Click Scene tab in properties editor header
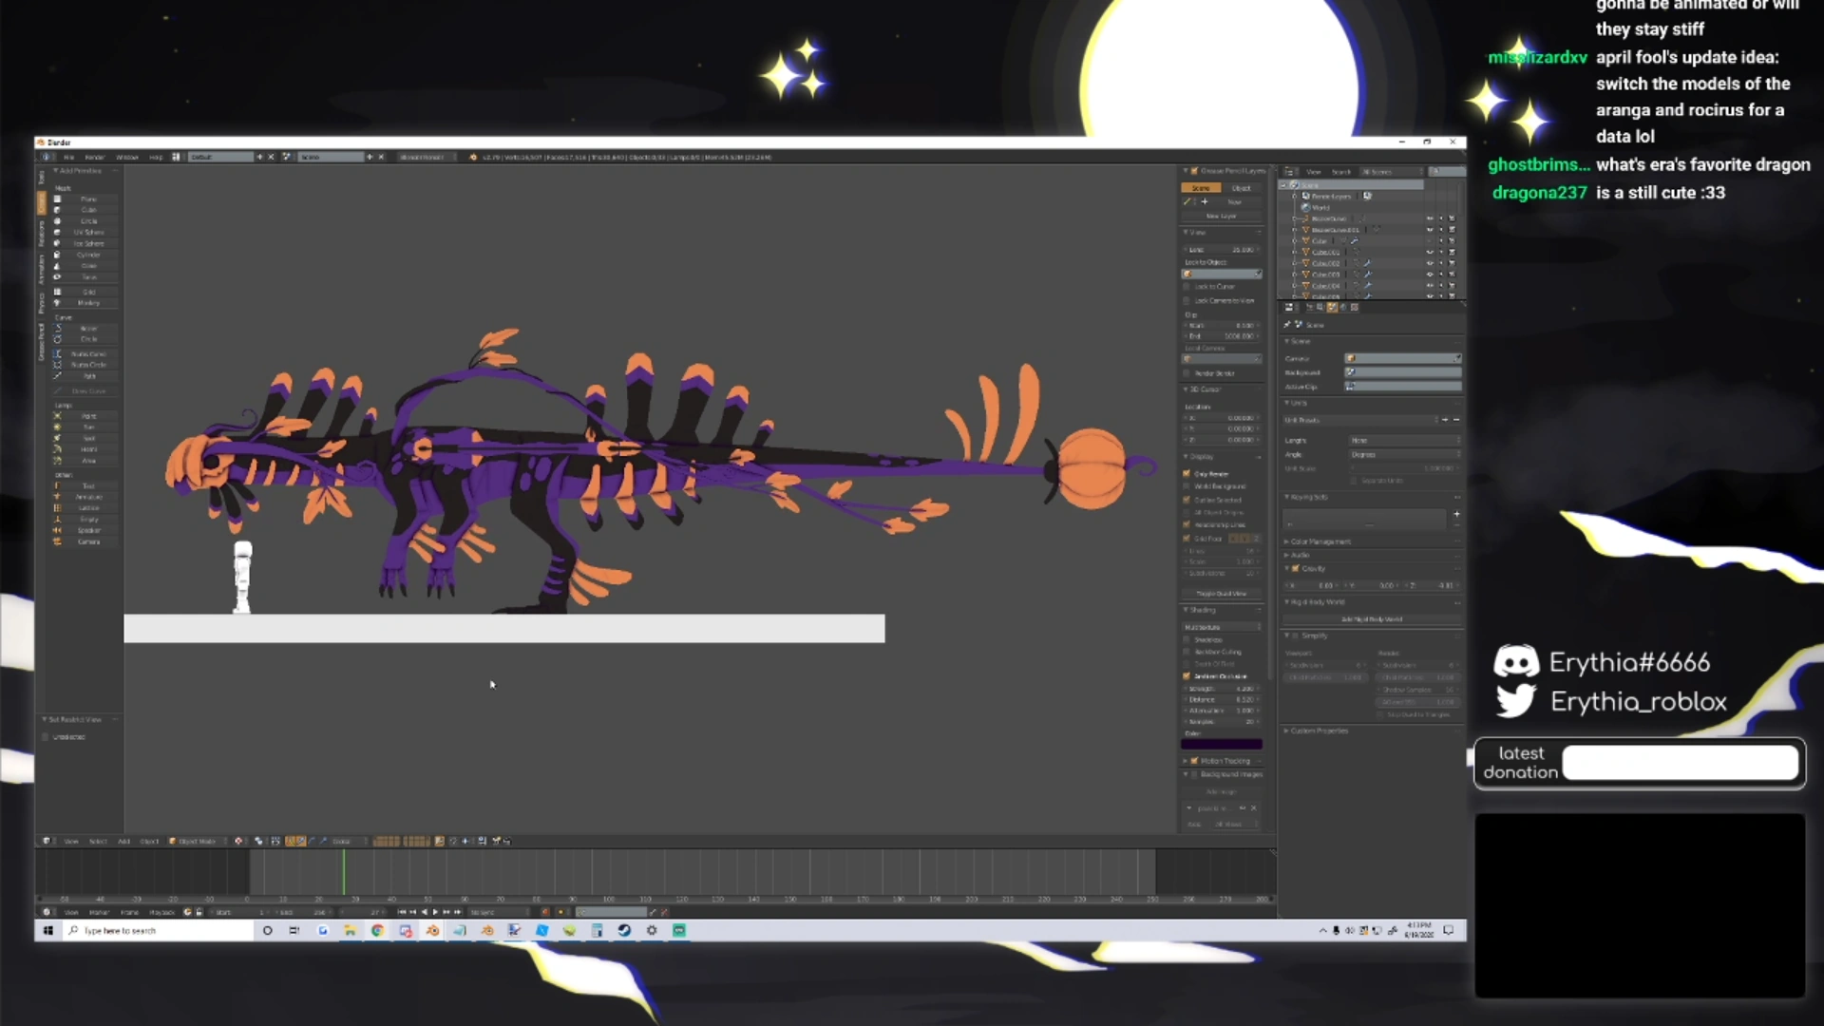1824x1026 pixels. coord(1332,308)
